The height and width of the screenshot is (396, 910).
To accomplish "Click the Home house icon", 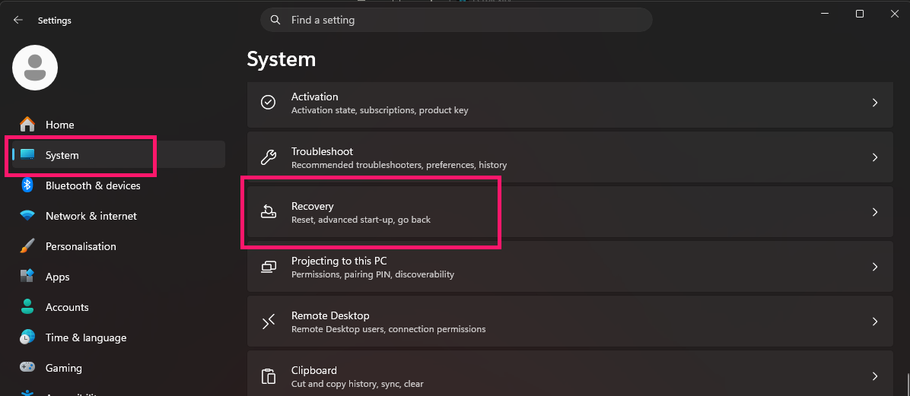I will point(27,125).
